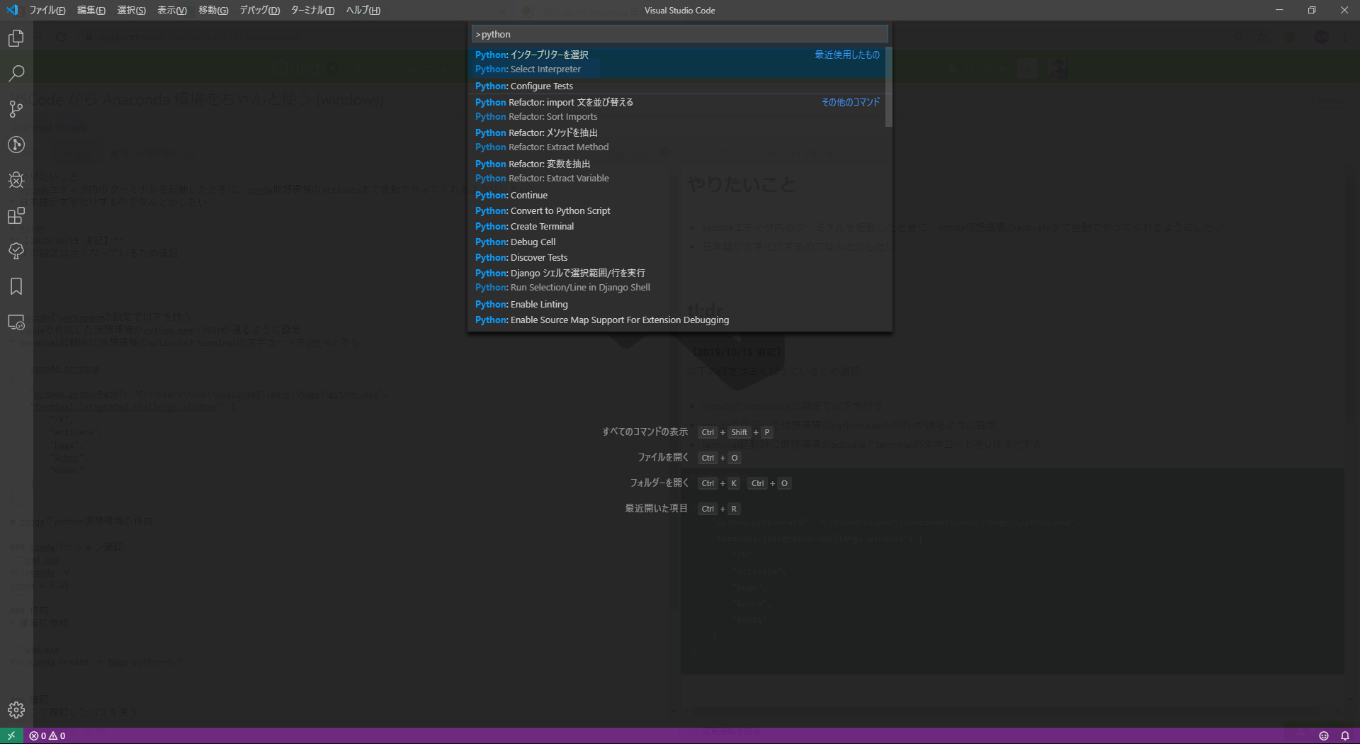This screenshot has height=744, width=1360.
Task: Click the フォルダーを開く shortcut hint
Action: [x=710, y=483]
